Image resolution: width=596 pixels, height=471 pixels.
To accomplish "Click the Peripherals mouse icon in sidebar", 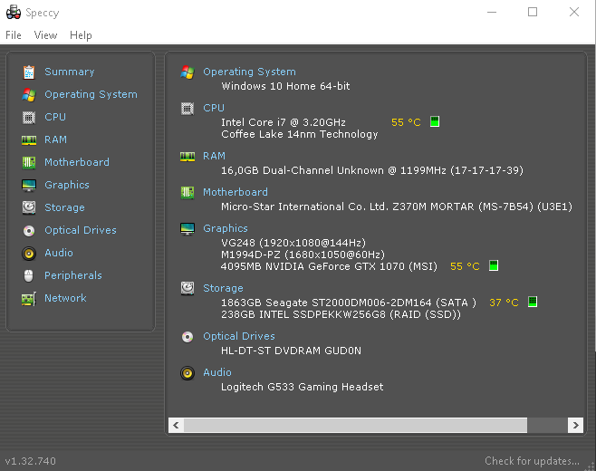I will point(29,275).
